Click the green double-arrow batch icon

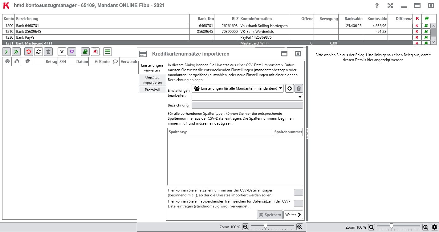point(17,51)
